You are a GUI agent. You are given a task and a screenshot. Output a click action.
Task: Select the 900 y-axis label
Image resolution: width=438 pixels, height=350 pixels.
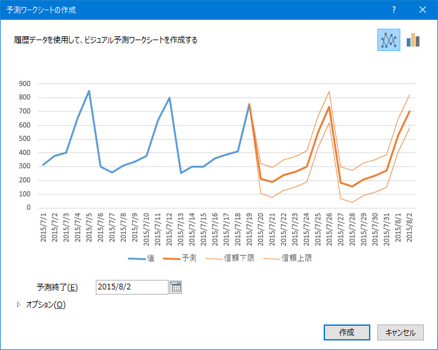tap(26, 84)
